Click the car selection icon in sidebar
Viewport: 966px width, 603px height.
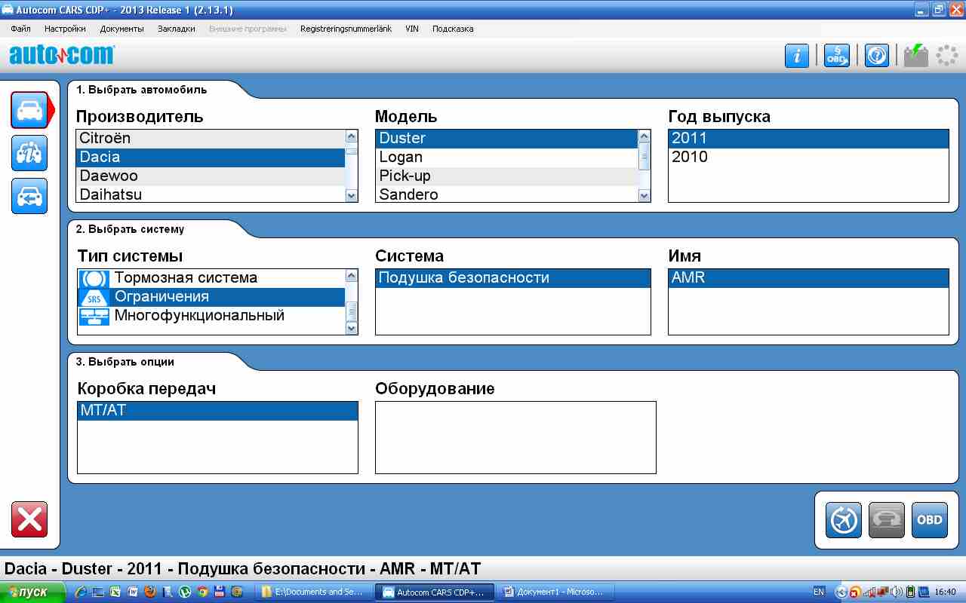click(x=29, y=111)
